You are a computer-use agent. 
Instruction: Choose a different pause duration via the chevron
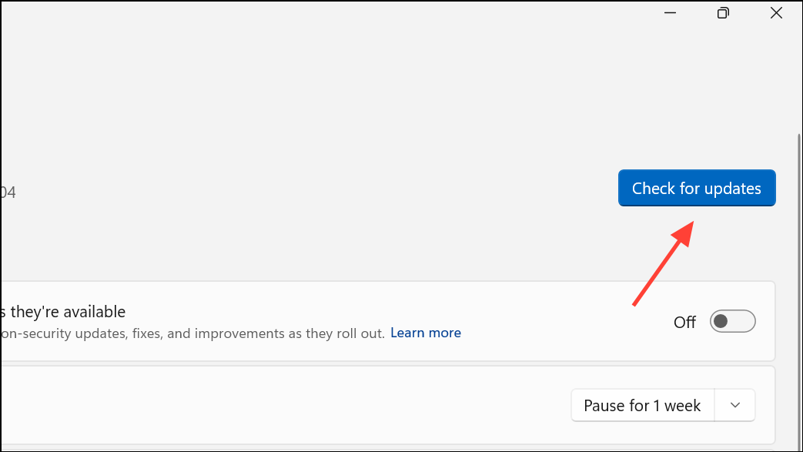tap(735, 405)
